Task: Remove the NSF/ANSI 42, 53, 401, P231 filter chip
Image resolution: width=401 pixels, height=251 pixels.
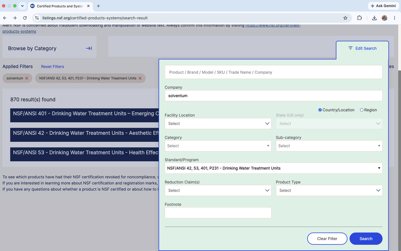Action: click(x=140, y=78)
